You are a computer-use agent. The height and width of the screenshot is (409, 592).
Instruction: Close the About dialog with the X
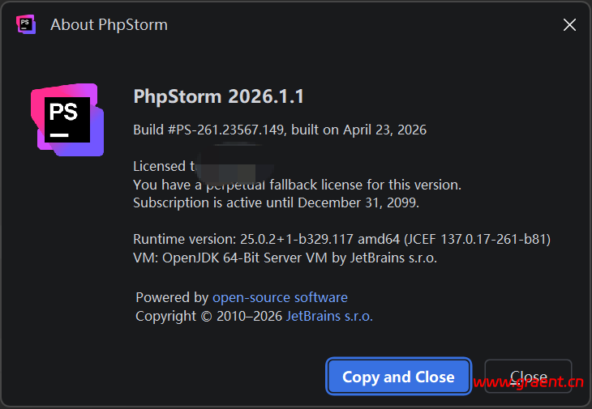(x=569, y=25)
